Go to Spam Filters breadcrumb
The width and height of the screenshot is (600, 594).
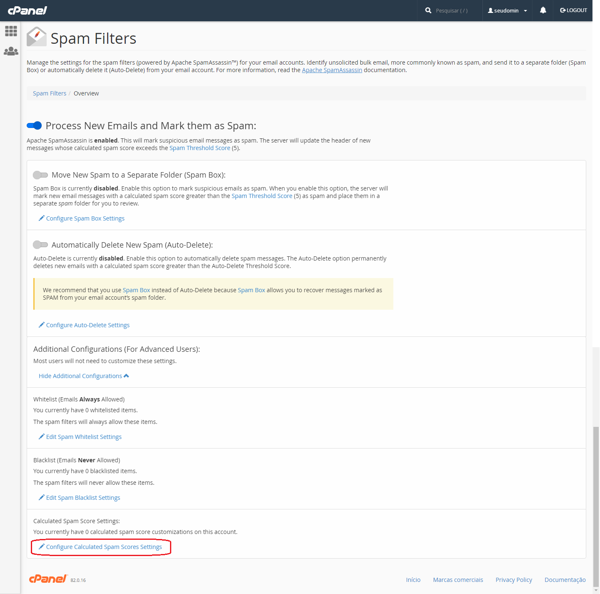pos(50,93)
